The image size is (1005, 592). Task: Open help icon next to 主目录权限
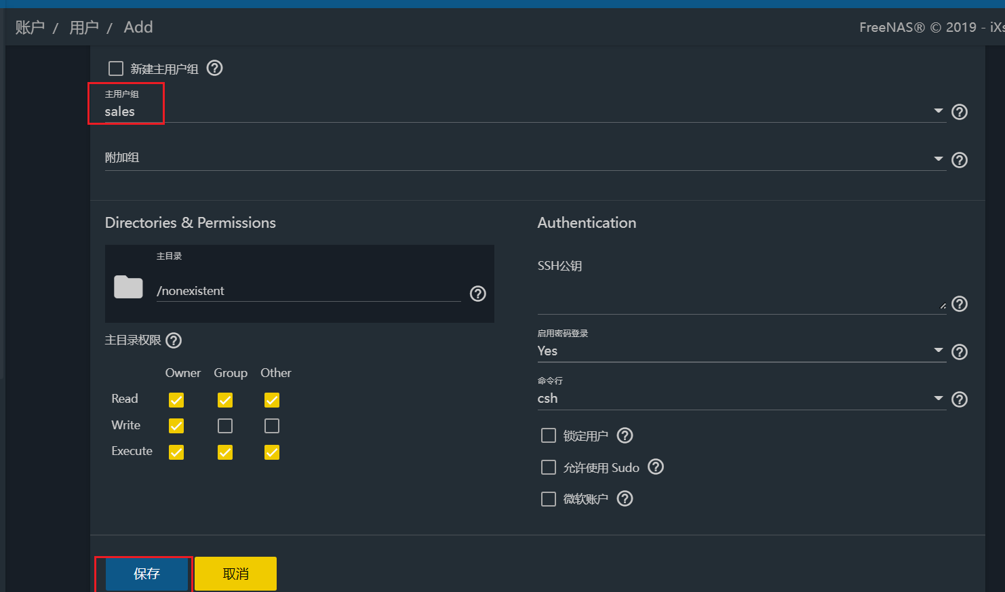[x=174, y=340]
